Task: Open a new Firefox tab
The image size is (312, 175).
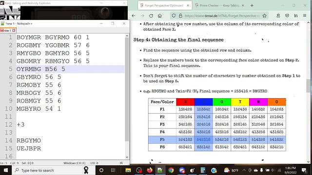Action: 252,5
